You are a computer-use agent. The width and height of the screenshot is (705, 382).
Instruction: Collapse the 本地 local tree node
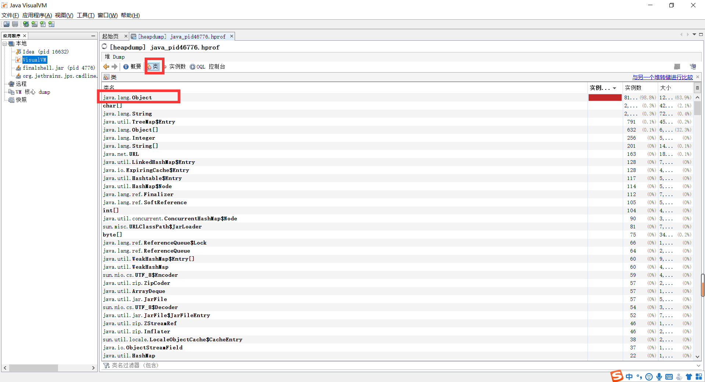(x=5, y=44)
